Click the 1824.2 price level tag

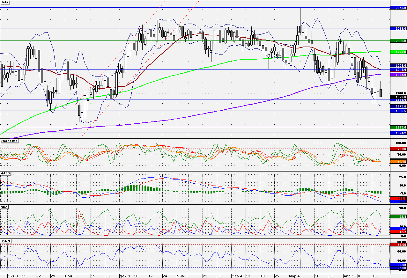398,133
